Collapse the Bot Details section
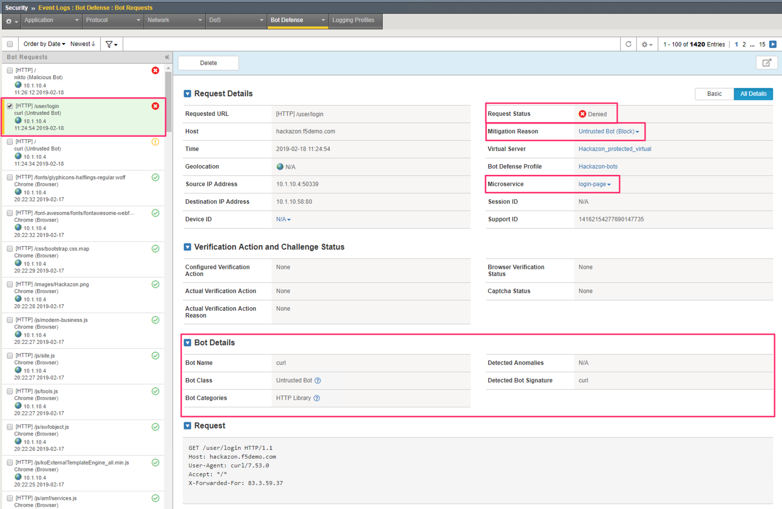Screen dimensions: 782x509 [x=187, y=343]
